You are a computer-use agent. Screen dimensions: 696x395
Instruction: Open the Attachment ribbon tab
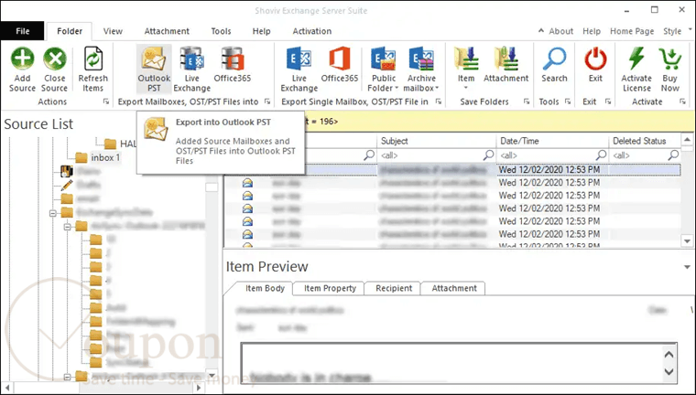(x=167, y=31)
